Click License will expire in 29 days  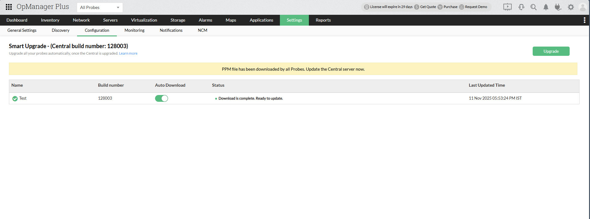point(391,7)
